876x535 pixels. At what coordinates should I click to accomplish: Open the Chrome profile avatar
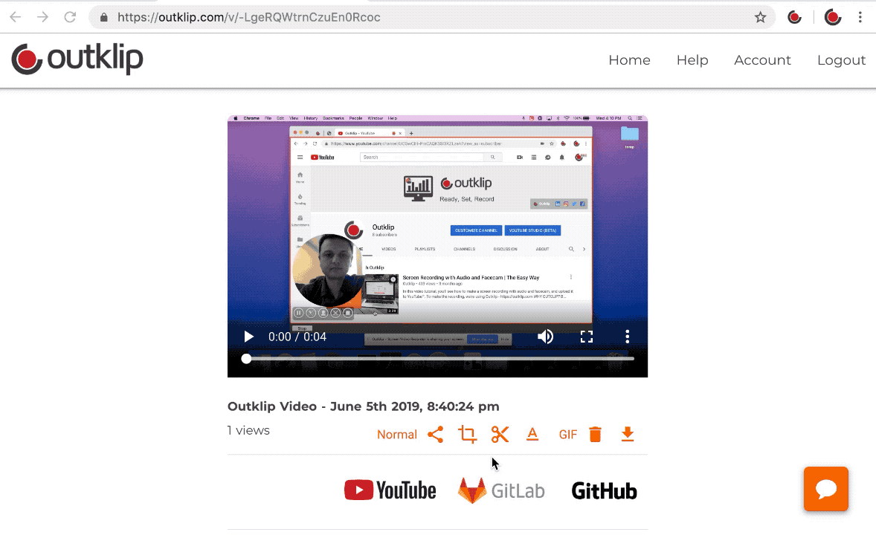pos(832,17)
